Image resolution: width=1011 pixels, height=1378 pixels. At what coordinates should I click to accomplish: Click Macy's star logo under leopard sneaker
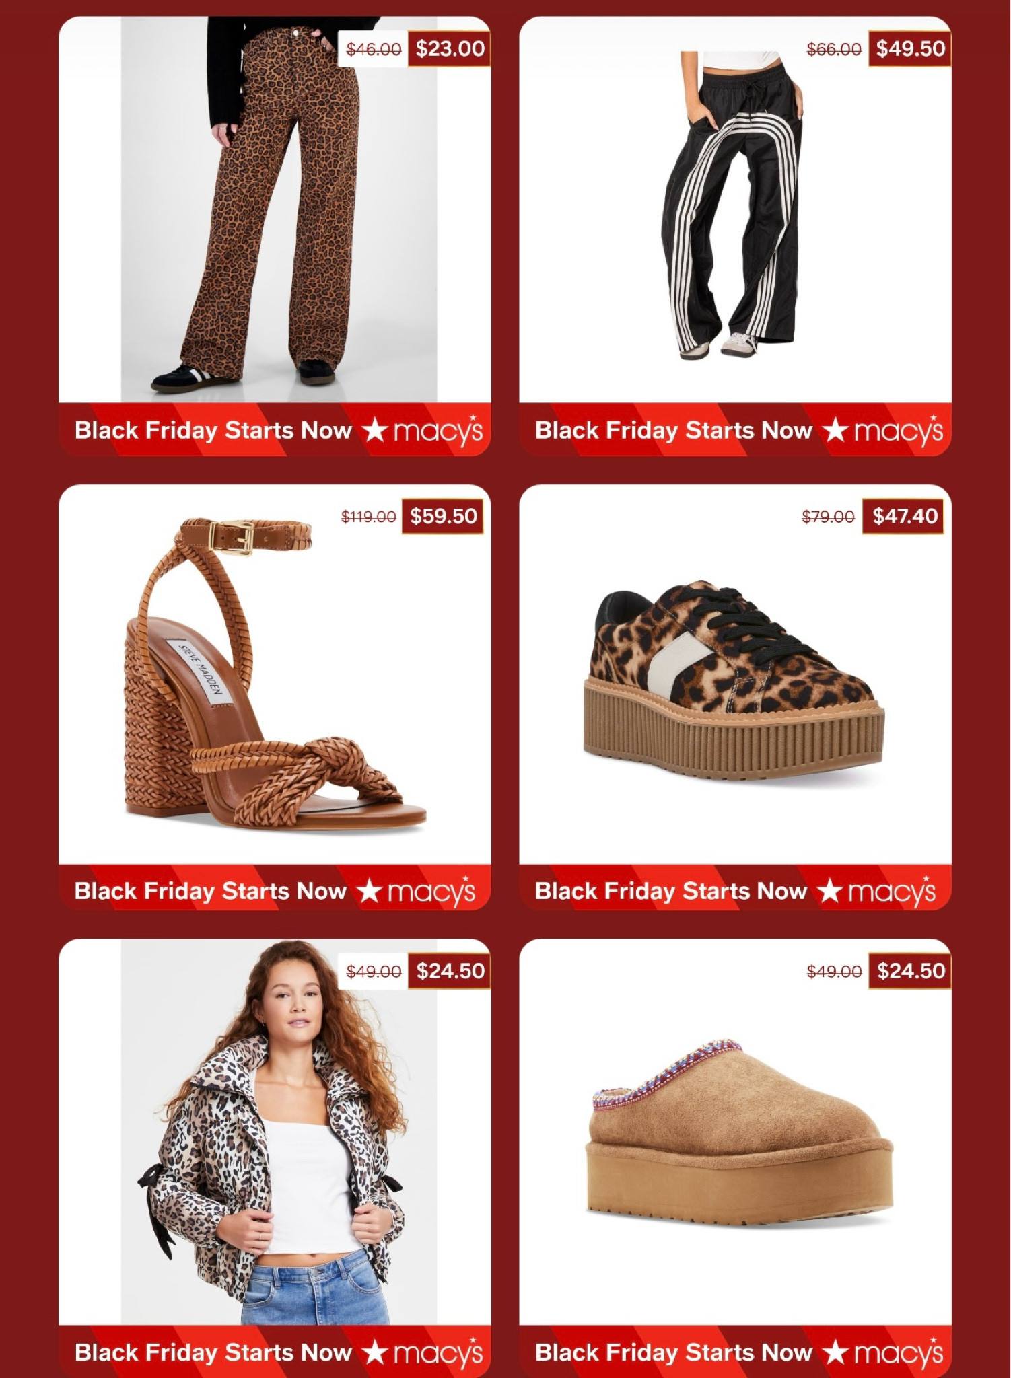tap(876, 891)
